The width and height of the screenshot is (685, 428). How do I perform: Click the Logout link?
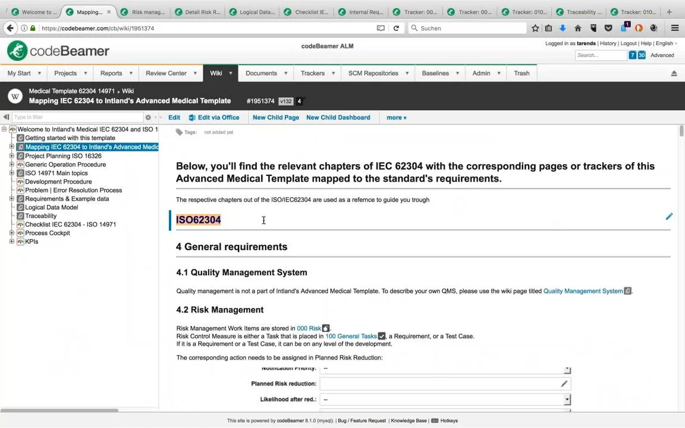[x=628, y=43]
